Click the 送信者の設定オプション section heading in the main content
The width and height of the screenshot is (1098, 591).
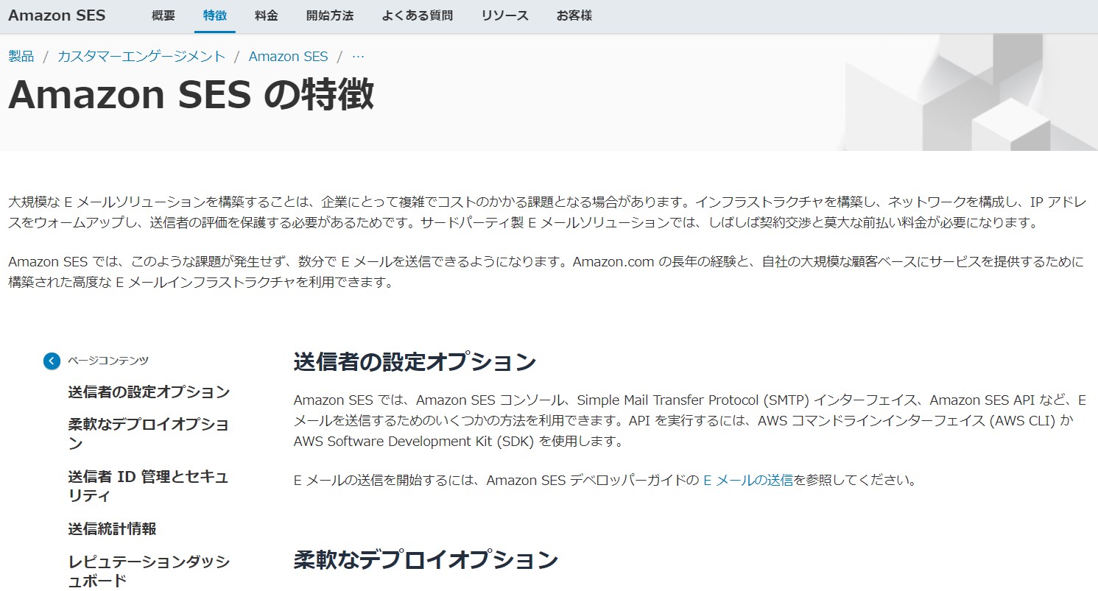point(415,362)
